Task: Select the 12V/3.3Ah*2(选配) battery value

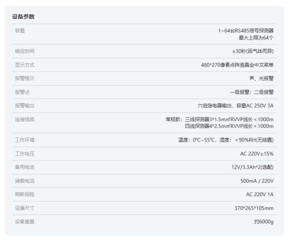Action: click(252, 167)
